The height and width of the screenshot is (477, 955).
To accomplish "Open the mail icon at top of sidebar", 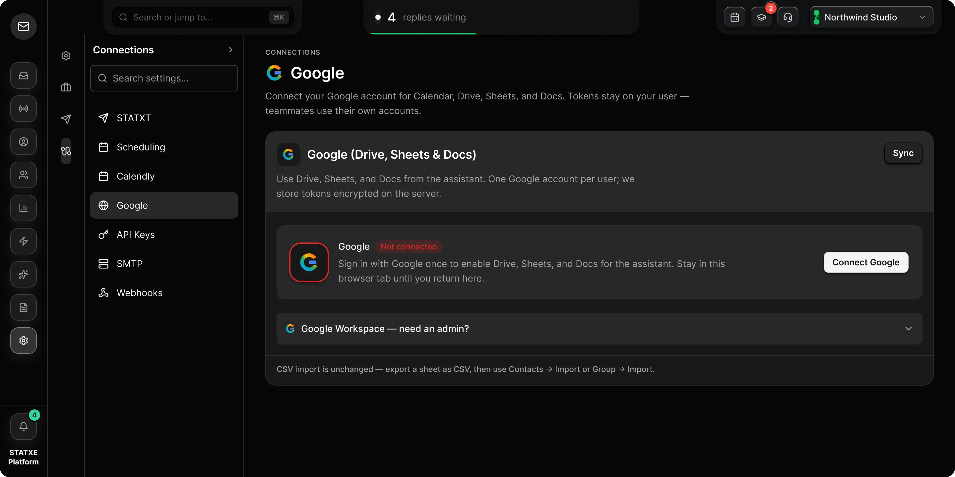I will 23,26.
